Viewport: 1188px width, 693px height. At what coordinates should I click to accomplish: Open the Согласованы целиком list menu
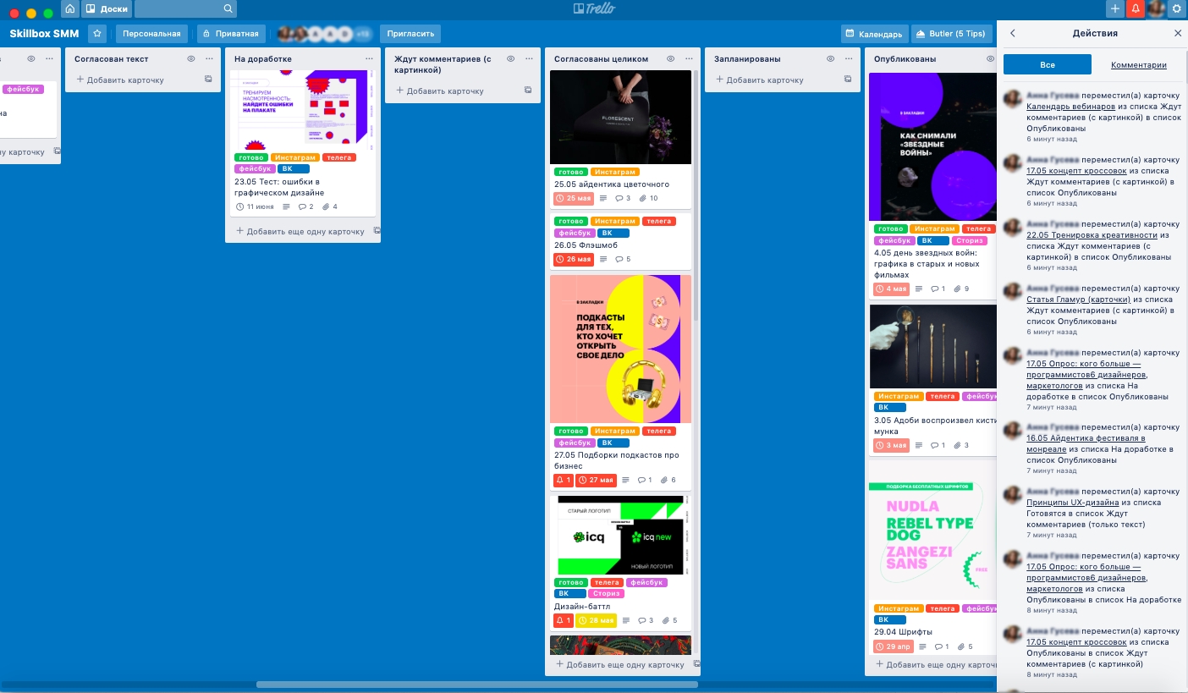689,58
